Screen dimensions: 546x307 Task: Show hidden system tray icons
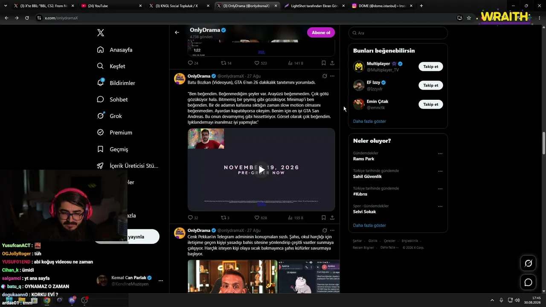492,300
